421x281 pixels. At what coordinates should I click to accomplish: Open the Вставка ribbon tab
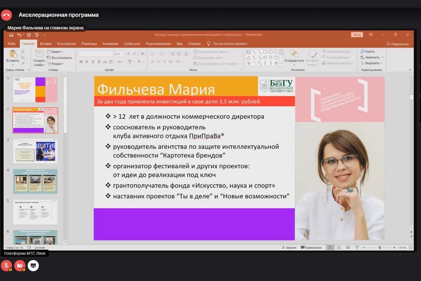click(46, 44)
